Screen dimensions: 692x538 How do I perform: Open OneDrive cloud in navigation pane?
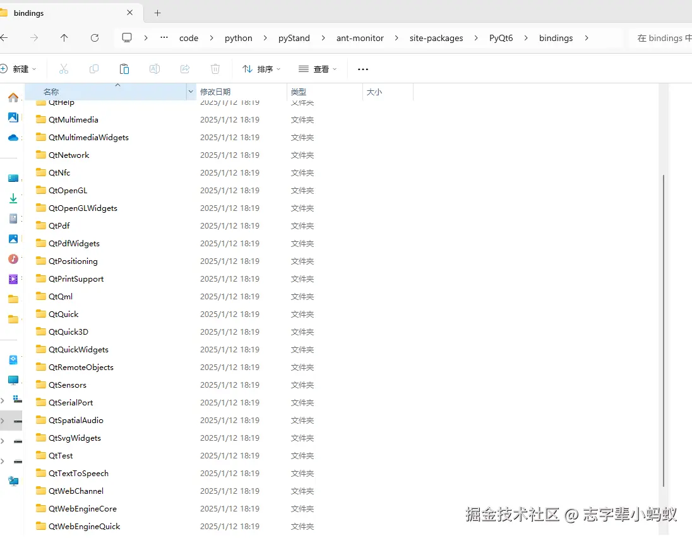(x=13, y=138)
